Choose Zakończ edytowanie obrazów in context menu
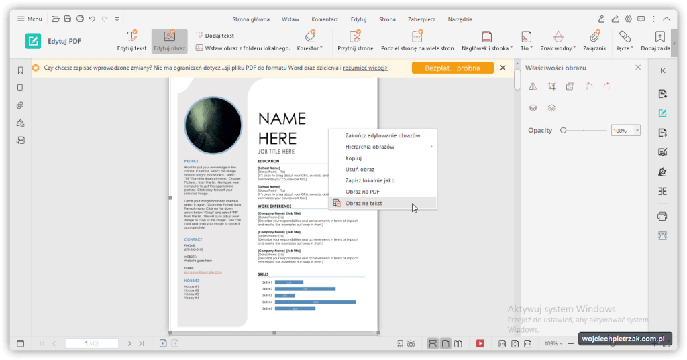 (x=382, y=135)
